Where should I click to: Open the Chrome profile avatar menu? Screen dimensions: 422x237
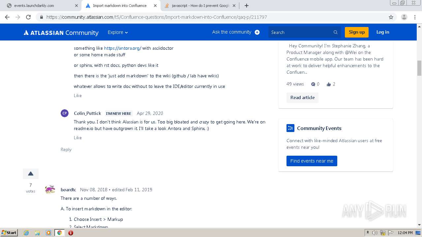pos(404,17)
